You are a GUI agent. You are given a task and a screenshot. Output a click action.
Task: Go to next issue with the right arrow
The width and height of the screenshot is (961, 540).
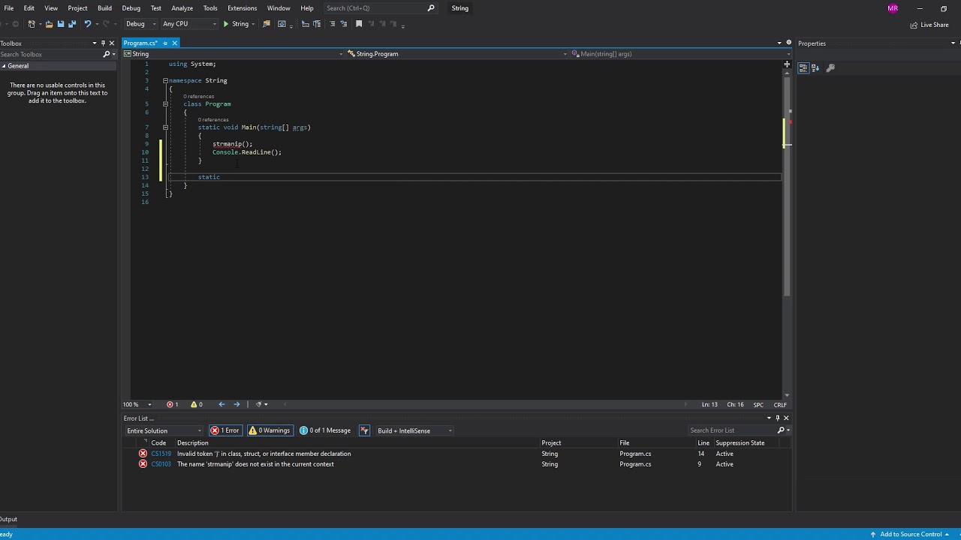pyautogui.click(x=236, y=404)
